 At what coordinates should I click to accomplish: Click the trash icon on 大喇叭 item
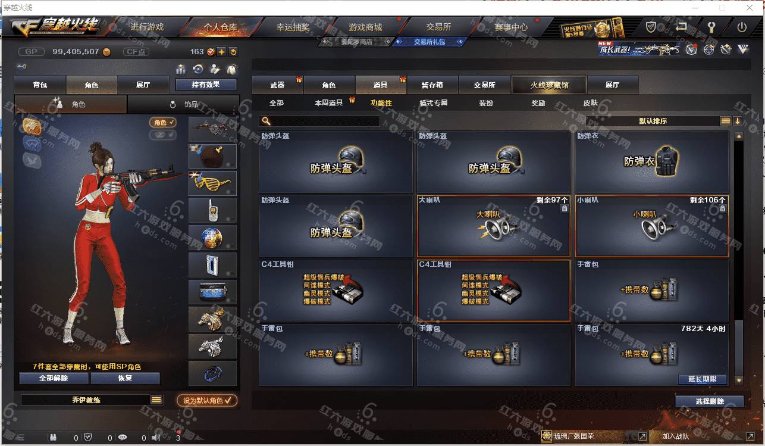[x=565, y=208]
